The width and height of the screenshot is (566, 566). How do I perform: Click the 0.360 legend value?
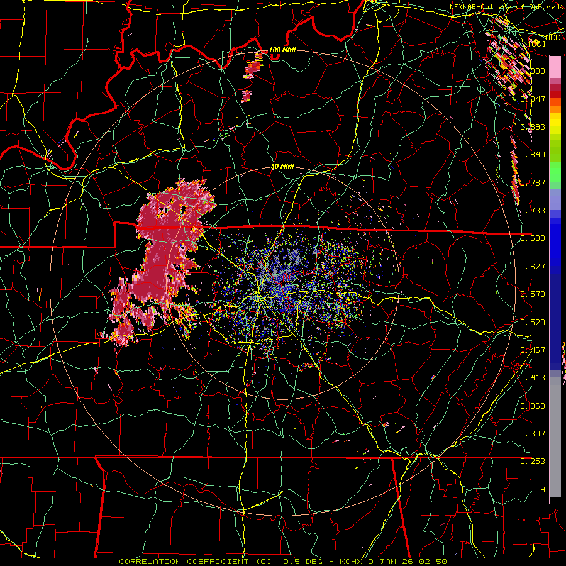tap(533, 406)
